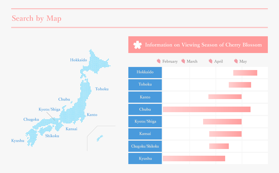This screenshot has width=279, height=173.
Task: Click the petal icon beside May
Action: tap(236, 61)
